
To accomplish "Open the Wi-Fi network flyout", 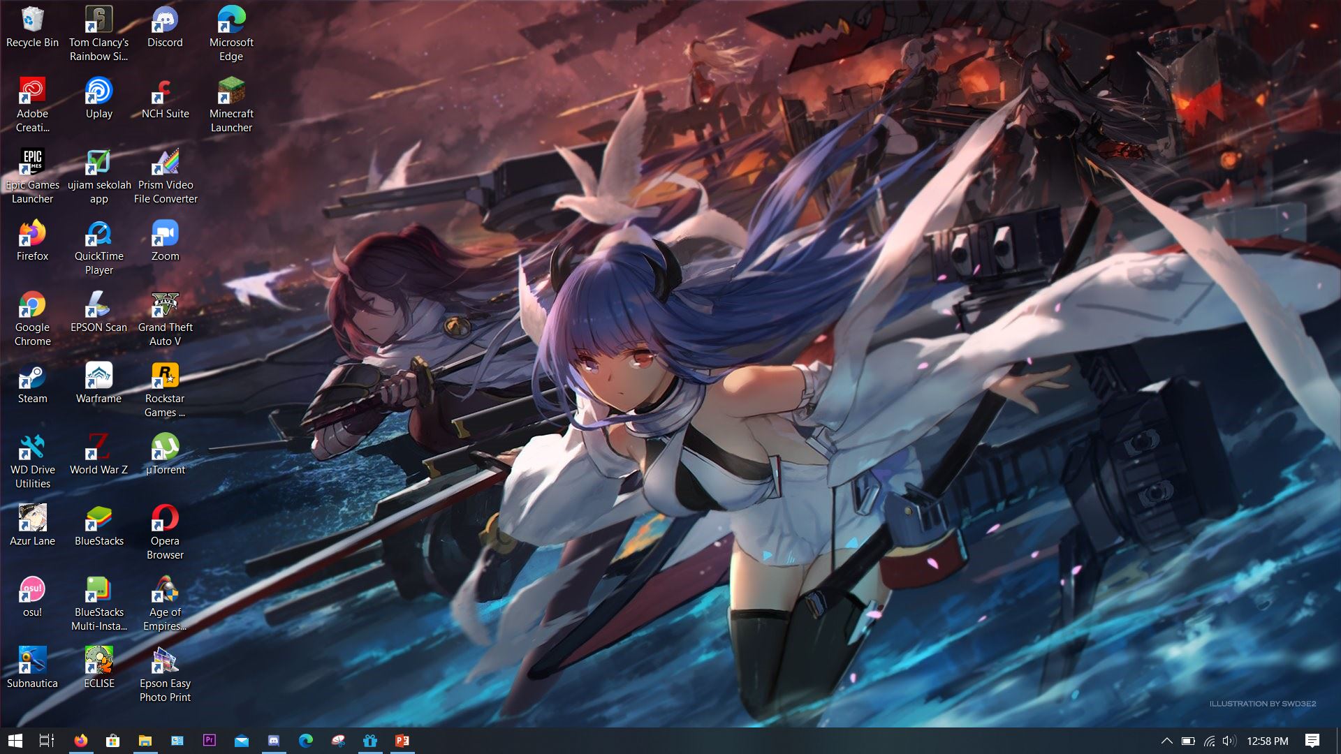I will click(x=1209, y=741).
